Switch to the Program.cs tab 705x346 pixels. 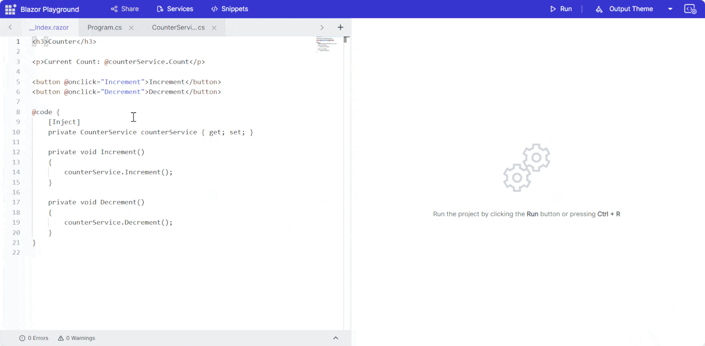(104, 27)
